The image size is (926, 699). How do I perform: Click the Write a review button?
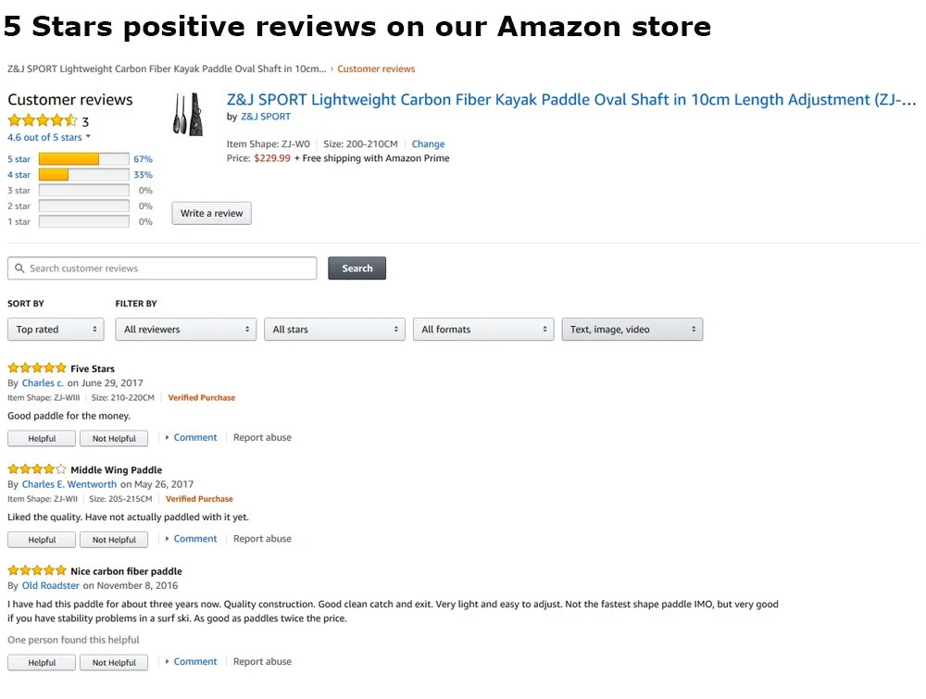pos(211,213)
